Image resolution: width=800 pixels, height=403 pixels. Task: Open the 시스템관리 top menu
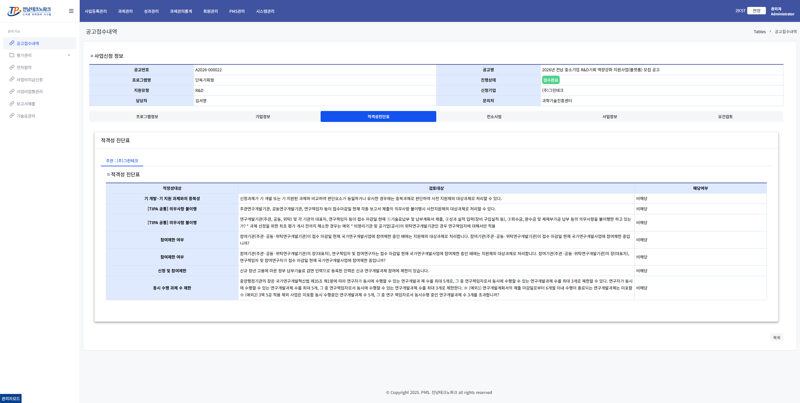coord(265,11)
